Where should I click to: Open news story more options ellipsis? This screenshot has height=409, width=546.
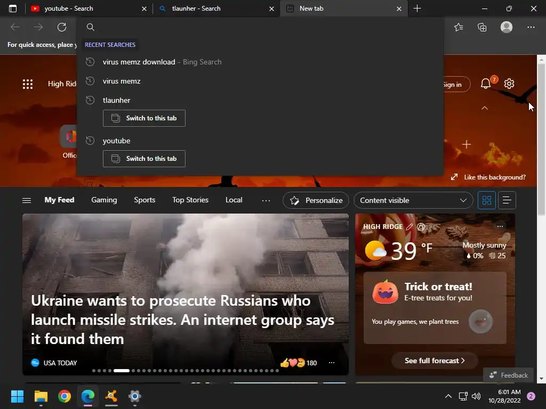coord(332,363)
